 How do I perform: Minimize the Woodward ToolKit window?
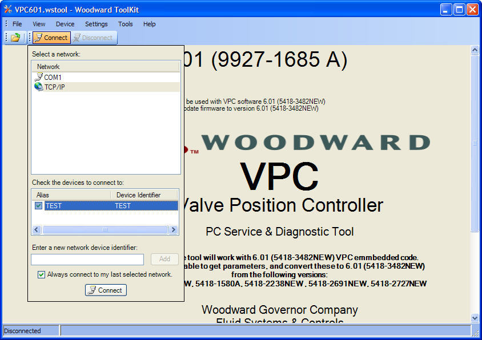[x=445, y=10]
